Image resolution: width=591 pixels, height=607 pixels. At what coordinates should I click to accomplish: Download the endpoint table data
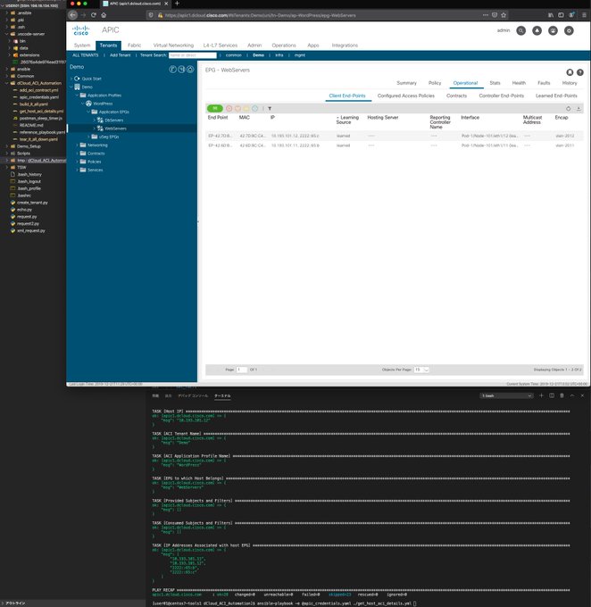point(579,109)
